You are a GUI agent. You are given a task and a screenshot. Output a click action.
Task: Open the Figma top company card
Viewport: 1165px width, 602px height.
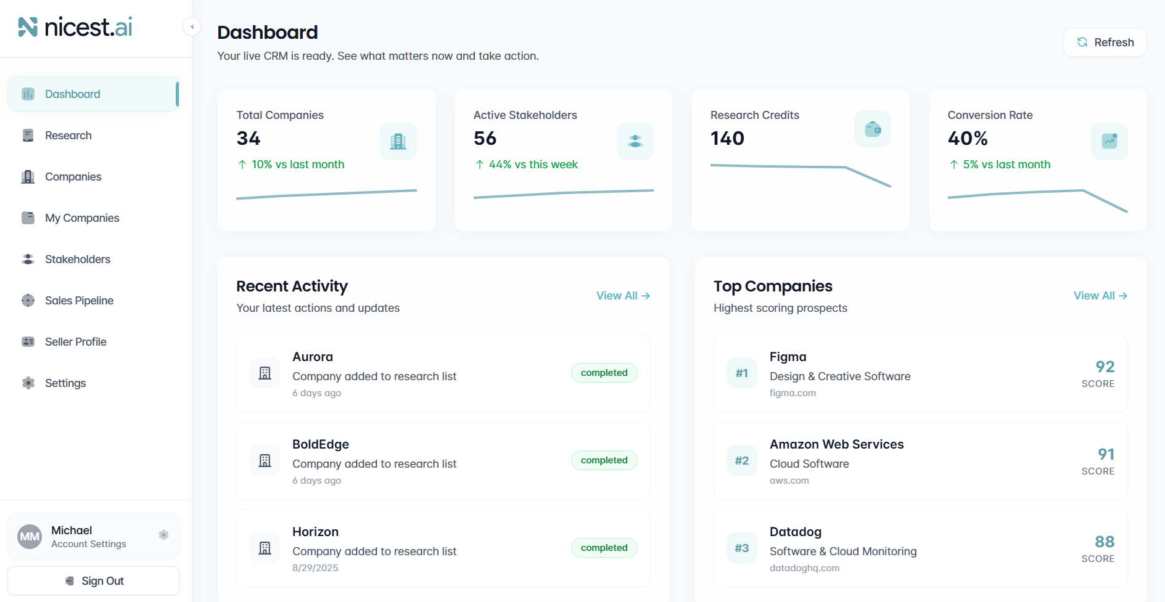[920, 373]
